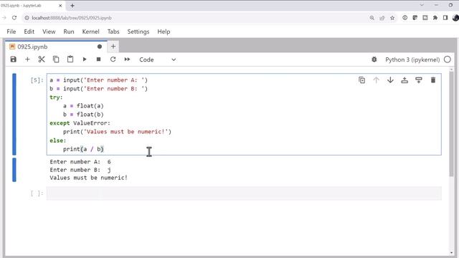
Task: Click the except ValueError: line
Action: (x=80, y=123)
